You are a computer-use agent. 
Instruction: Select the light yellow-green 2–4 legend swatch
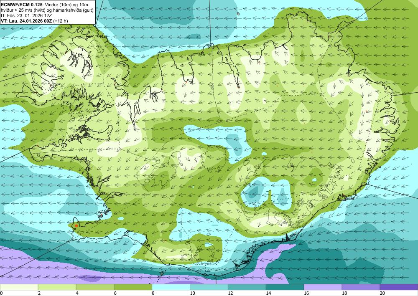(x=57, y=287)
